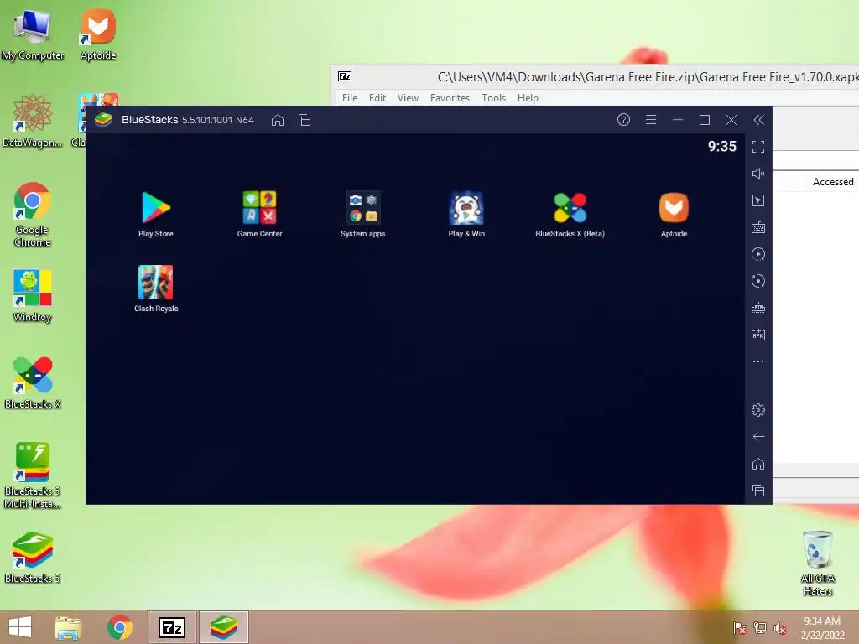The height and width of the screenshot is (644, 859).
Task: Click the Android back arrow in sidebar
Action: point(758,436)
